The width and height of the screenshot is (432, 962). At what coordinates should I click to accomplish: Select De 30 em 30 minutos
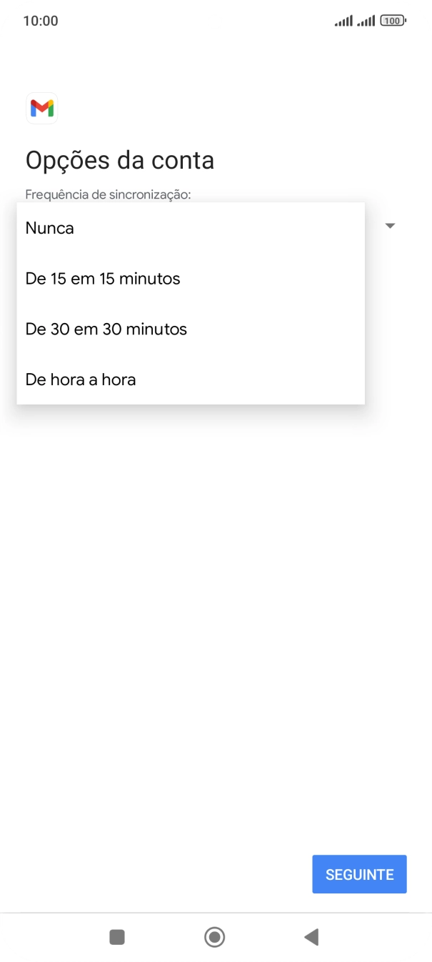click(106, 329)
